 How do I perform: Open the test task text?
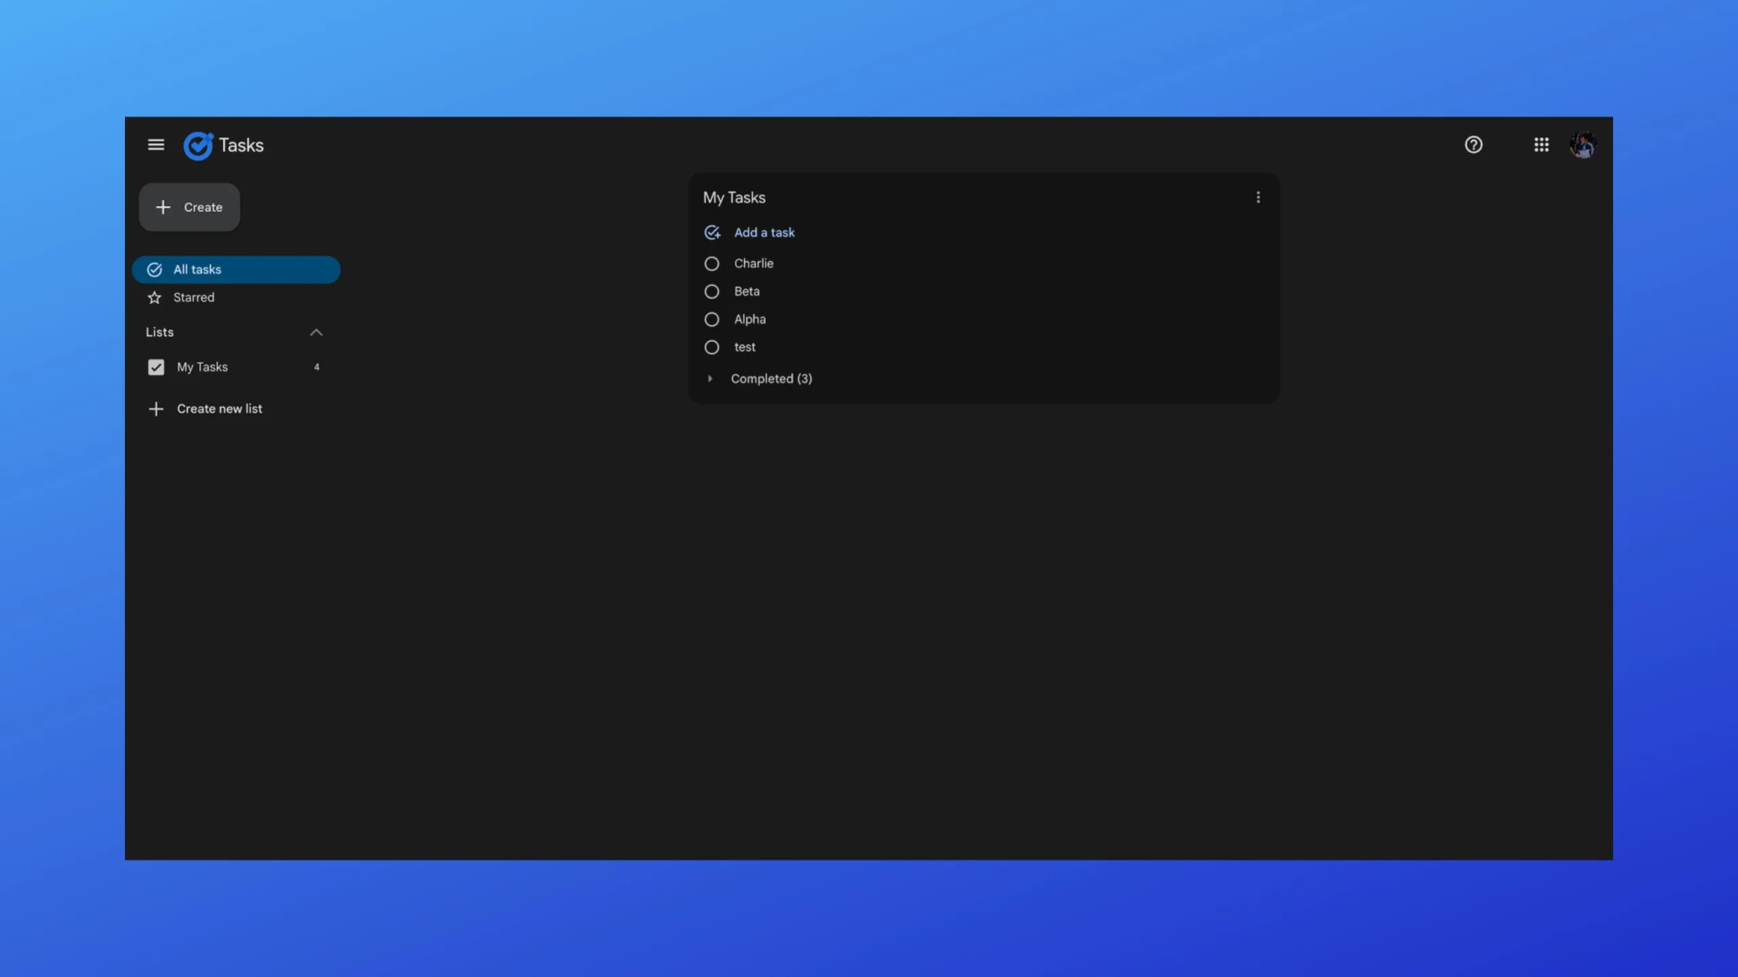(x=745, y=347)
